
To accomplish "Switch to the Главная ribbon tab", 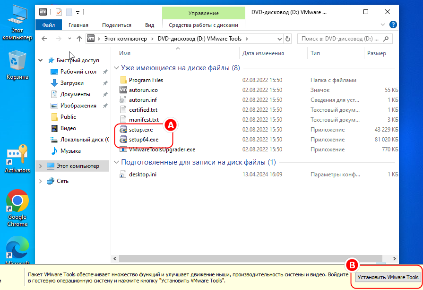I will (78, 25).
